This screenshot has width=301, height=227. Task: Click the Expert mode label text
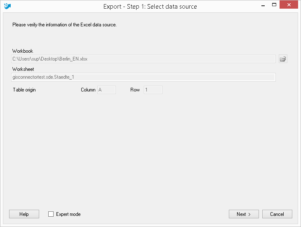(x=68, y=214)
